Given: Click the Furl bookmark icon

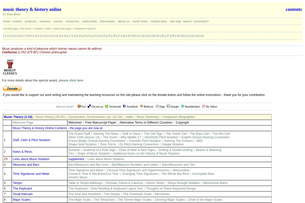Looking at the screenshot, I should pyautogui.click(x=79, y=106).
